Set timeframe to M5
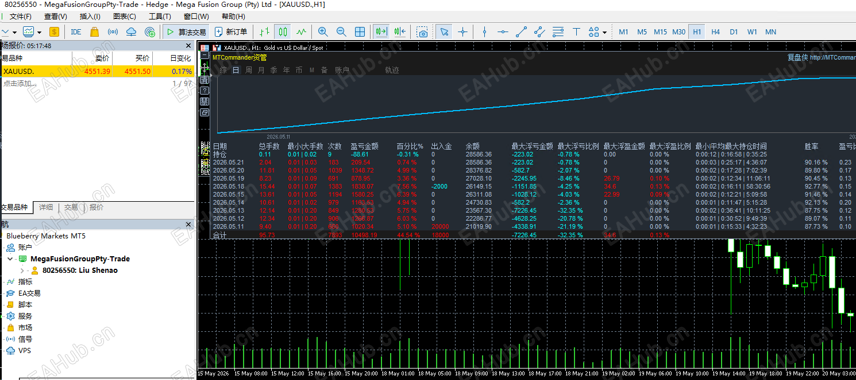Image resolution: width=856 pixels, height=380 pixels. tap(642, 32)
